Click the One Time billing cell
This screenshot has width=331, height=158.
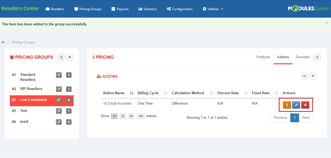click(145, 103)
